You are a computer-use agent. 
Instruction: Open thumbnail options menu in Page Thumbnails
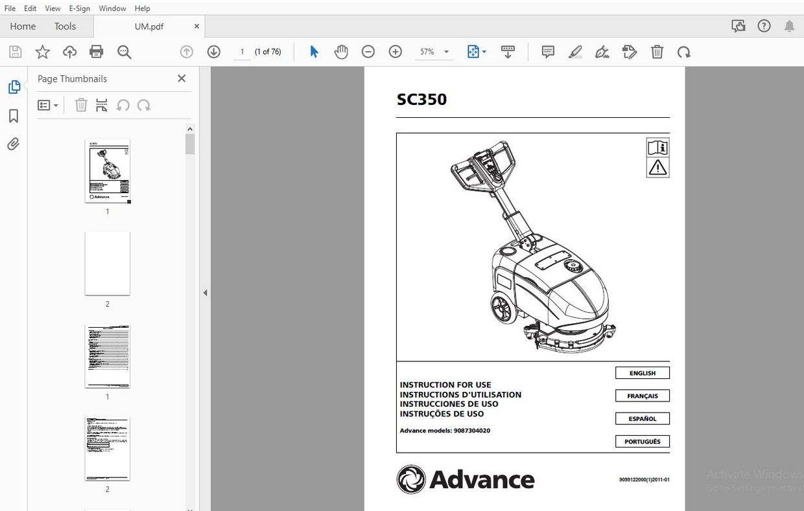coord(48,105)
